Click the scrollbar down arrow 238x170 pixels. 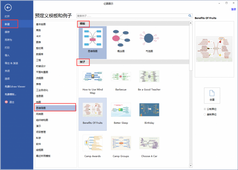click(x=191, y=166)
